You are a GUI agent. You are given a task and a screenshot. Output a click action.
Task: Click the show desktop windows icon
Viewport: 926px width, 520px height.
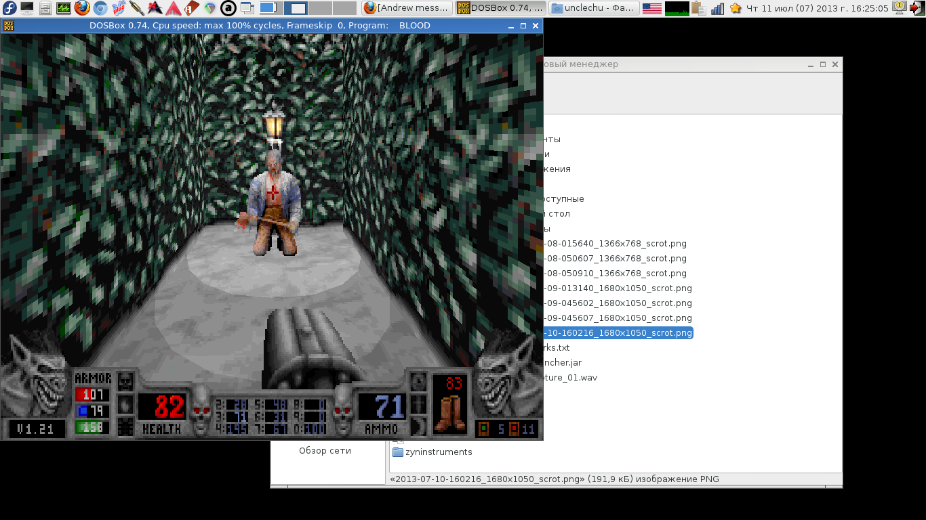(247, 8)
